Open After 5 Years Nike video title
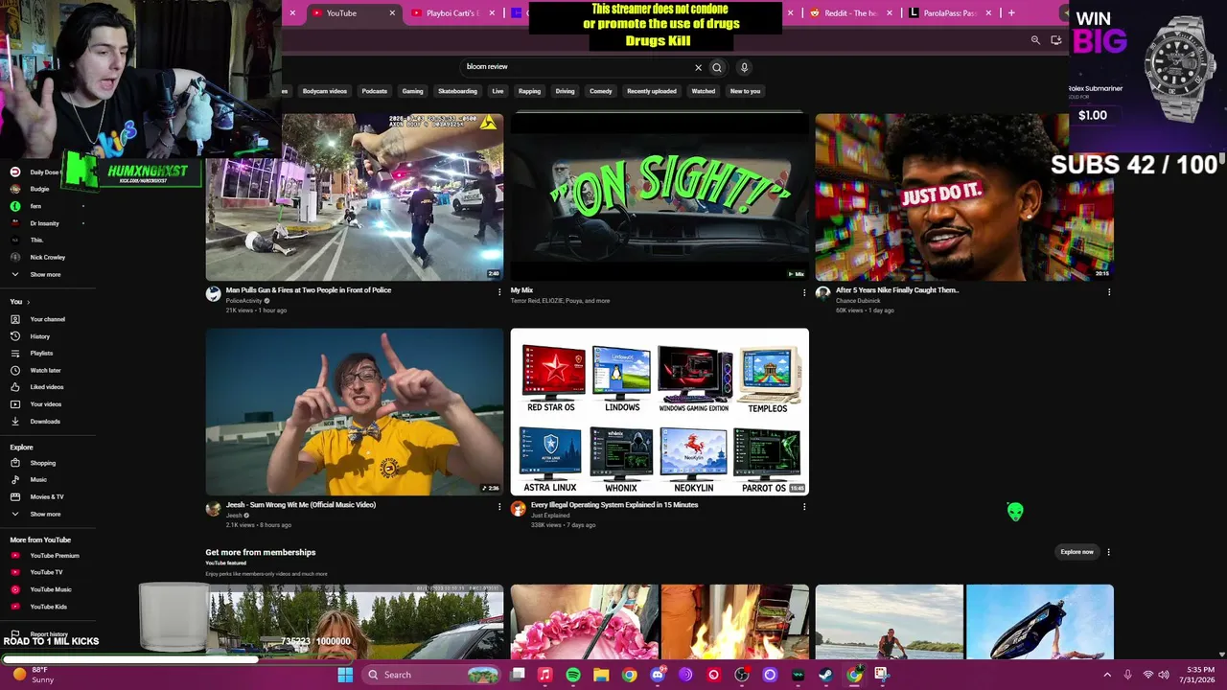The width and height of the screenshot is (1227, 690). coord(897,290)
